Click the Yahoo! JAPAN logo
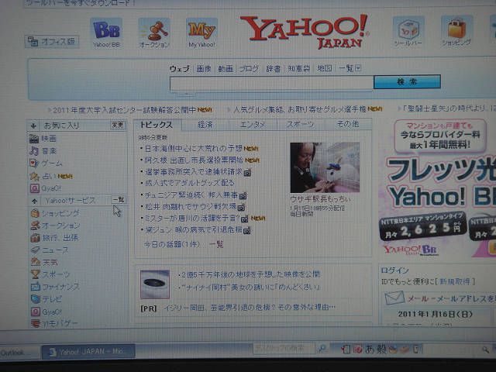 click(305, 31)
